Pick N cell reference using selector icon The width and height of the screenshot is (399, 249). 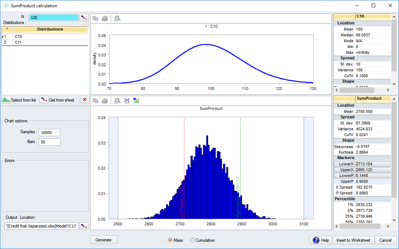coord(84,17)
